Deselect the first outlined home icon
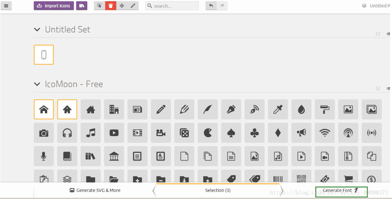The height and width of the screenshot is (199, 392). (44, 109)
